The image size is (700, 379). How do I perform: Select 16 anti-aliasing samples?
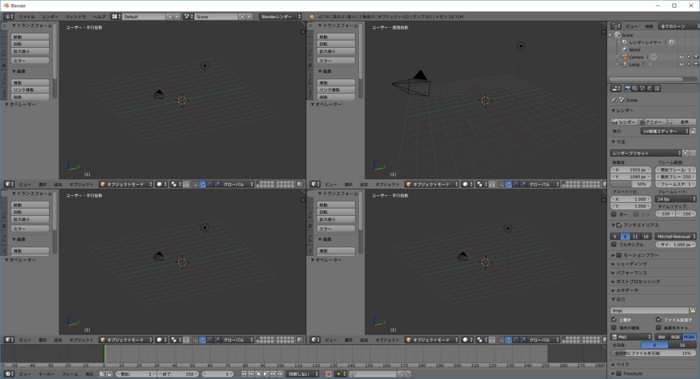(x=645, y=236)
